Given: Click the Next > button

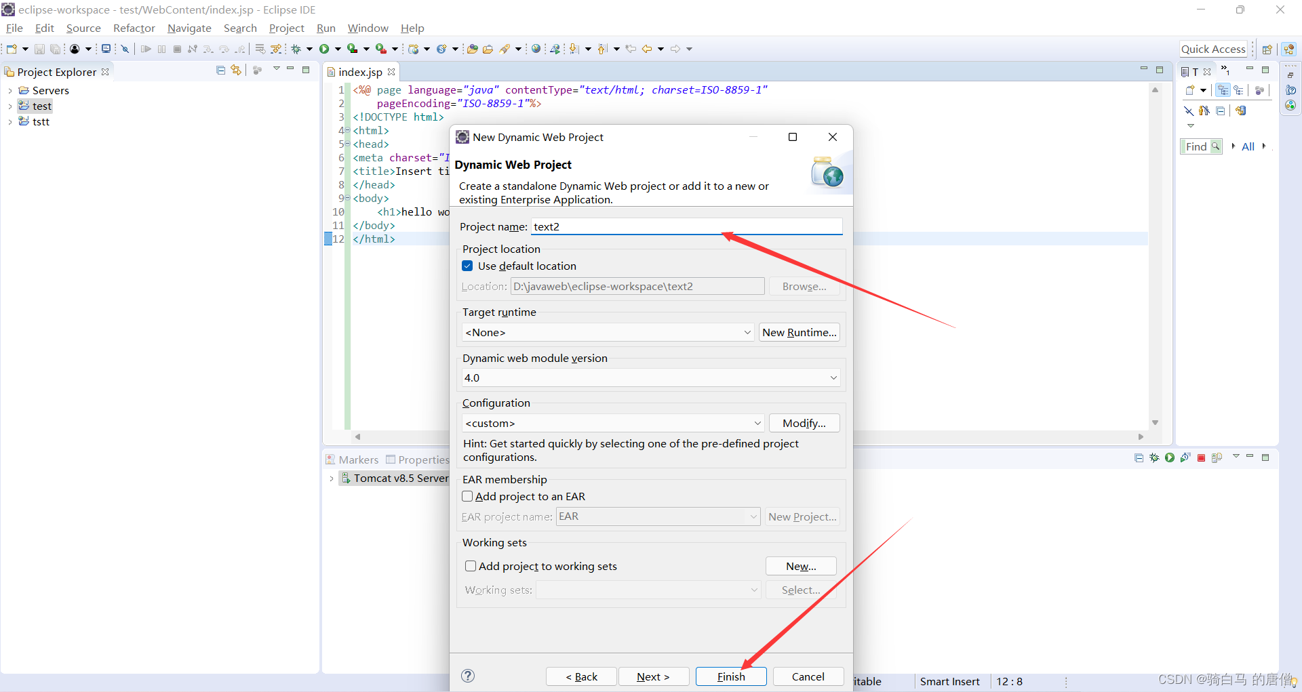Looking at the screenshot, I should tap(653, 676).
